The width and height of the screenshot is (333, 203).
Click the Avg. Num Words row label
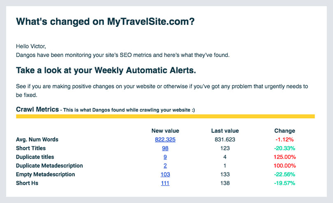[37, 140]
